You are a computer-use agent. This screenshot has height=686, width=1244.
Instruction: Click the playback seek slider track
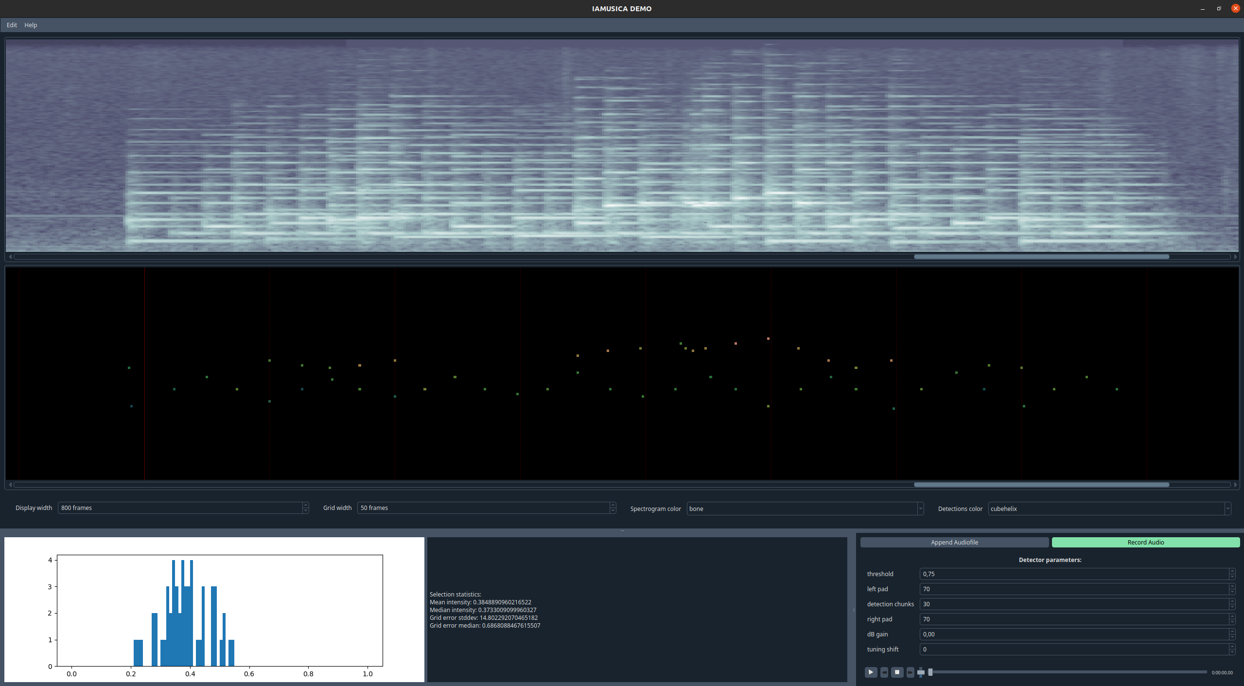(x=1069, y=672)
